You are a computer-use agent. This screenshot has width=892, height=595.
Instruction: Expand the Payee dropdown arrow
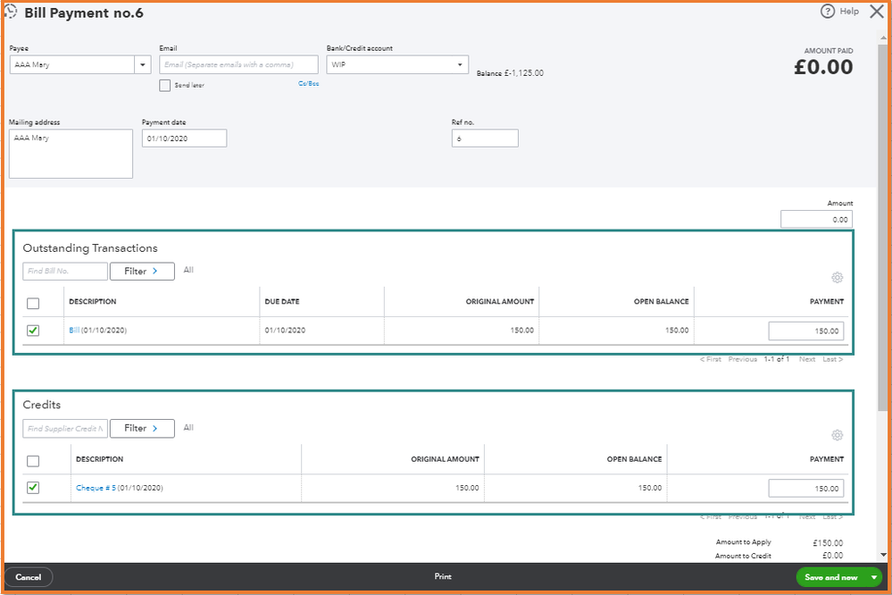(143, 64)
